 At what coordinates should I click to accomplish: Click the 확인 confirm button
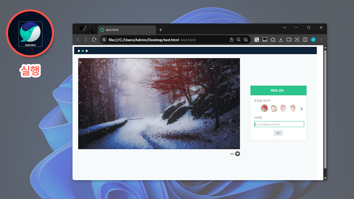tap(278, 133)
